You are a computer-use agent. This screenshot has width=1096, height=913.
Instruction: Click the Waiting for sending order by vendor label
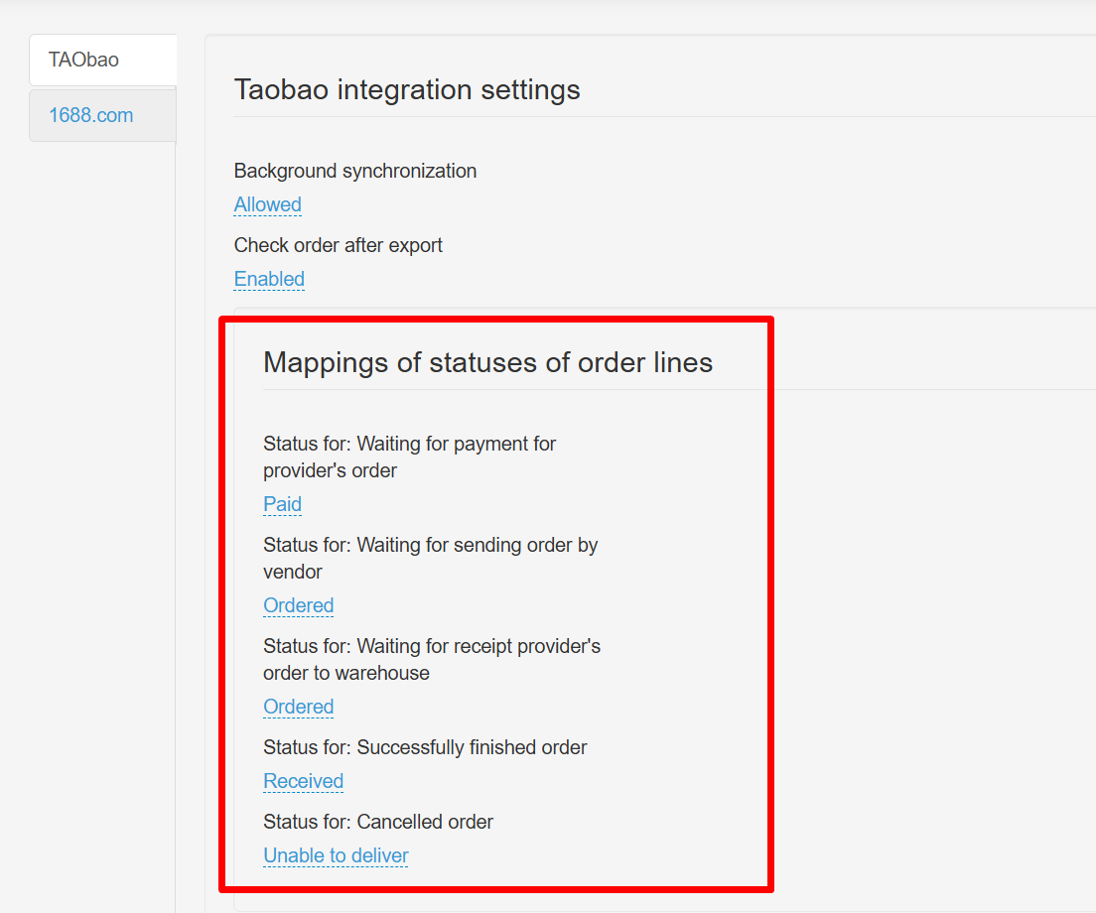point(430,558)
